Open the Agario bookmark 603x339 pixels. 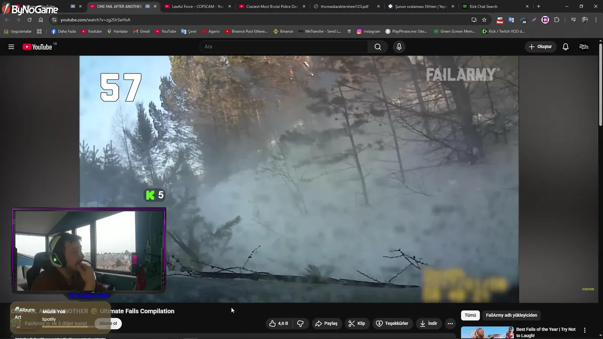[x=211, y=32]
